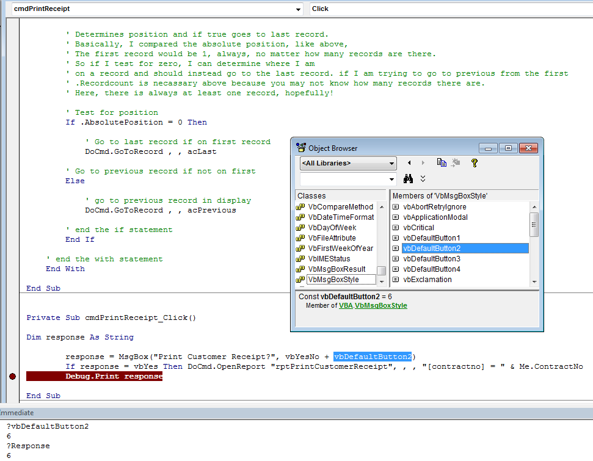Click the yellow question mark Help icon

point(474,163)
